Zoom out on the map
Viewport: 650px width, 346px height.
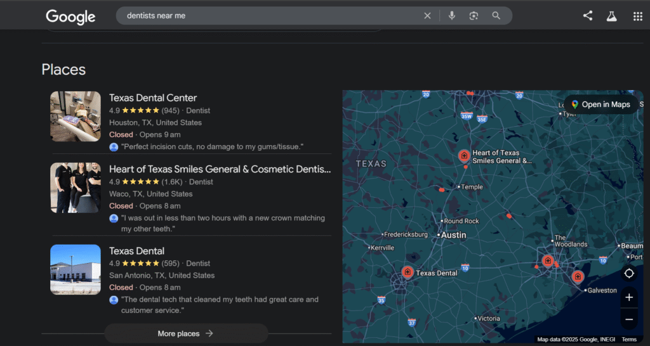629,319
